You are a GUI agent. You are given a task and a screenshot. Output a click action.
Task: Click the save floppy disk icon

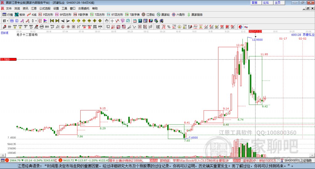coord(151,21)
